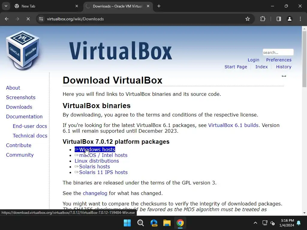Download the Solaris 11 IPS hosts package
The image size is (307, 230).
pyautogui.click(x=101, y=172)
